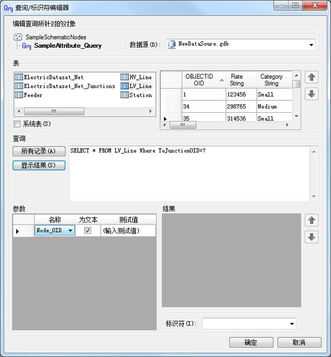Click the down arrow beside the table preview
331x357 pixels.
click(x=312, y=94)
